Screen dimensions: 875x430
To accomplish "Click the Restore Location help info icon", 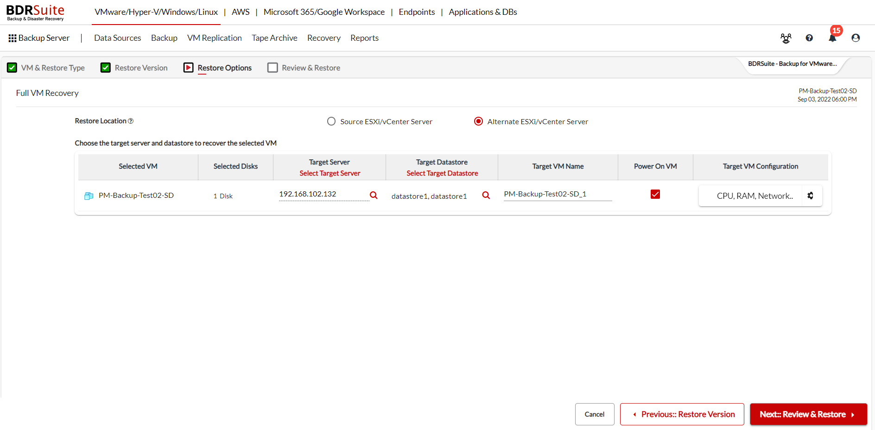I will coord(131,121).
